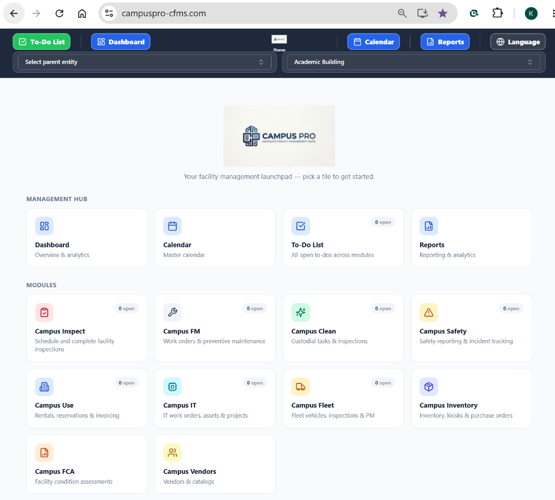
Task: Click the browser forward arrow
Action: click(36, 14)
